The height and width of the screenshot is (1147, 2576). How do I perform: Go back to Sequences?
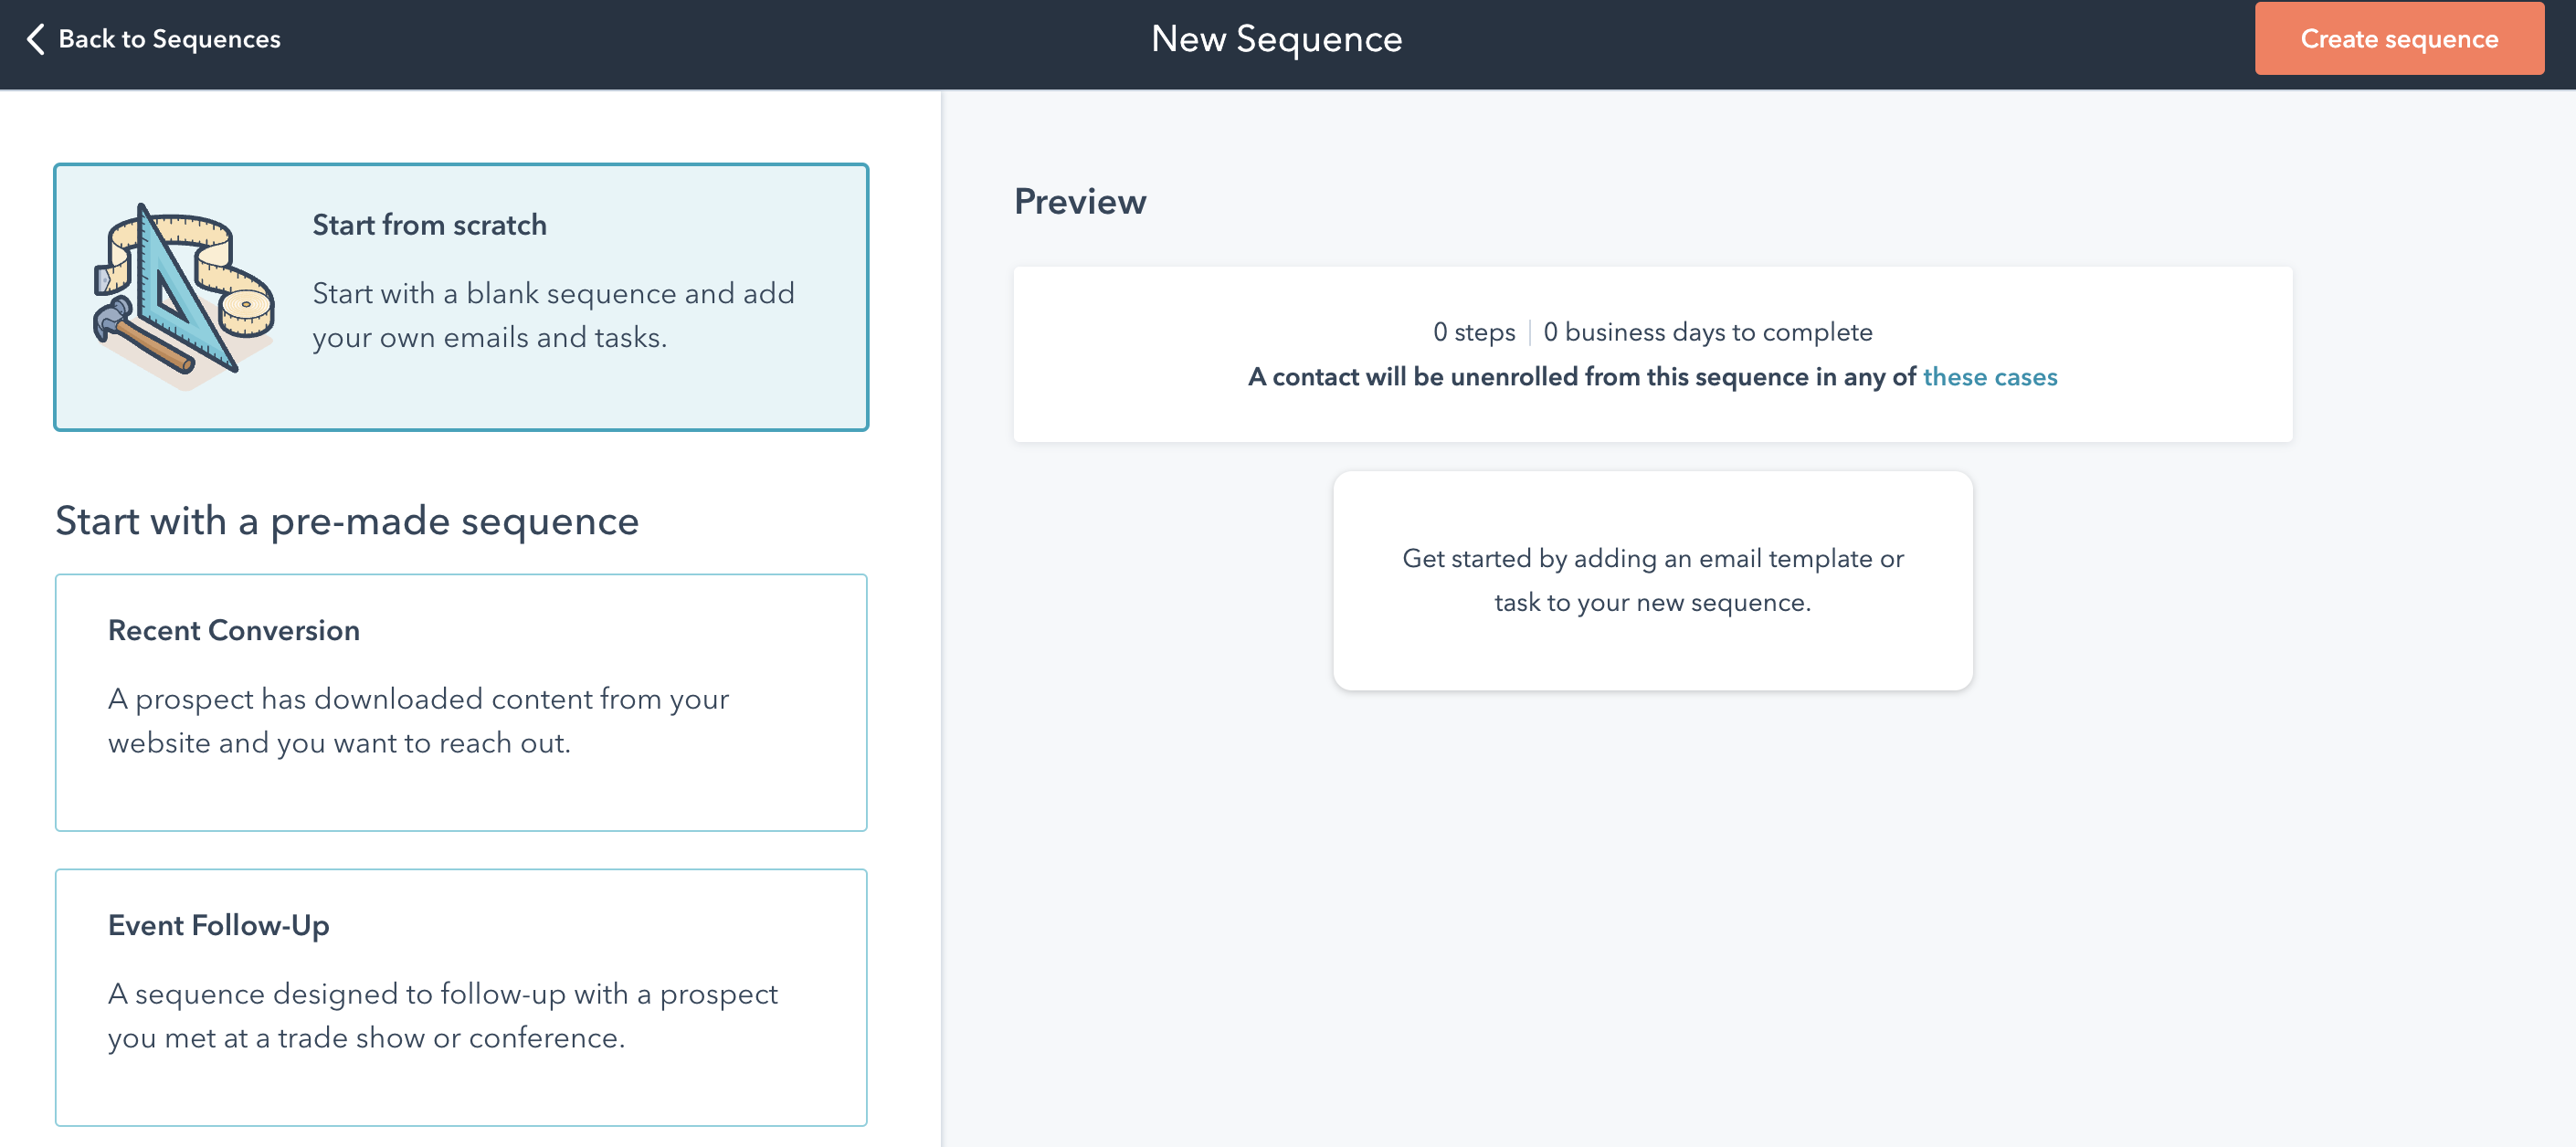coord(153,39)
